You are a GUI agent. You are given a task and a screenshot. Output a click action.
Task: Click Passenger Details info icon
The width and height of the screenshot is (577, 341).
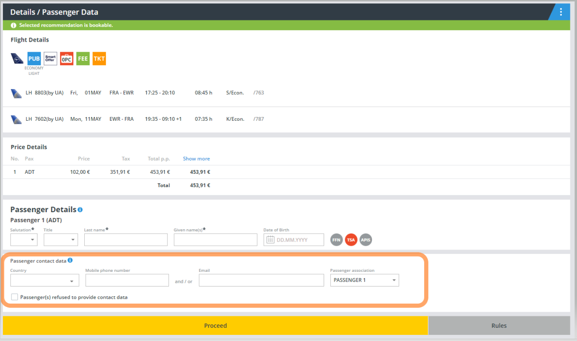(80, 209)
